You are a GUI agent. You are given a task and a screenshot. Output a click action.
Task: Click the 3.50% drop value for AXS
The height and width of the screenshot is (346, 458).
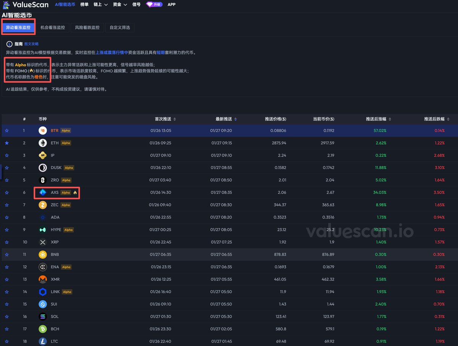pyautogui.click(x=439, y=192)
